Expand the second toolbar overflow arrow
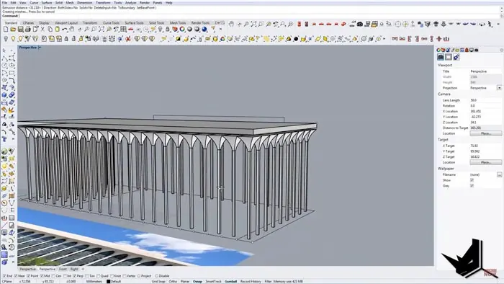 tap(384, 39)
